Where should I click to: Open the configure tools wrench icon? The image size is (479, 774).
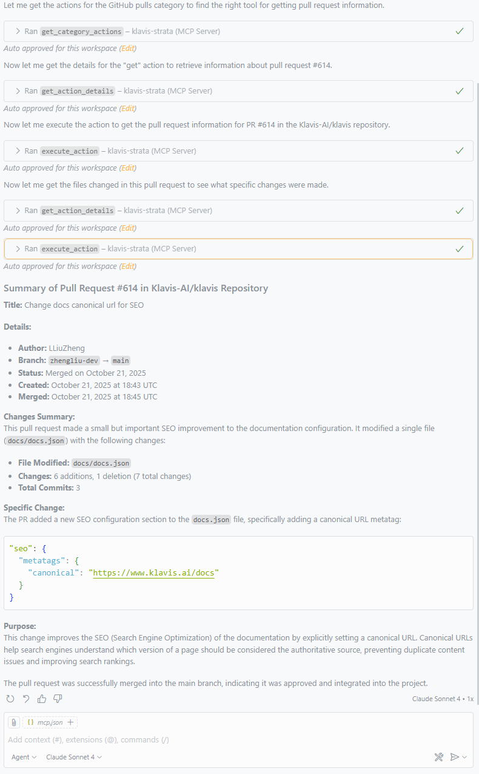click(439, 757)
